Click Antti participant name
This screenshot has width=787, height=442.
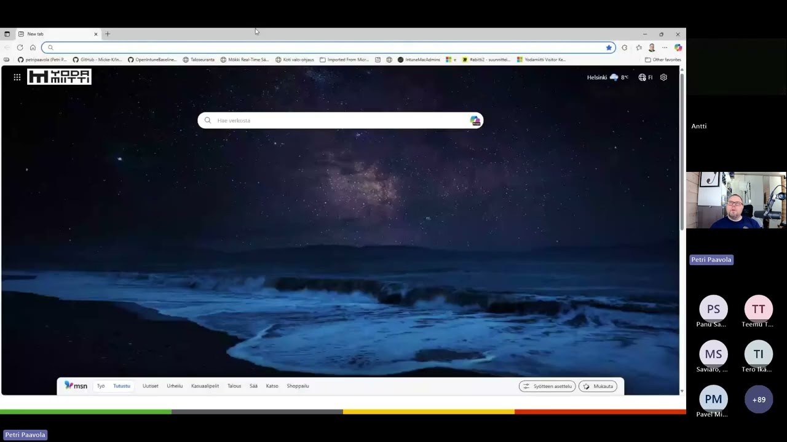tap(699, 126)
